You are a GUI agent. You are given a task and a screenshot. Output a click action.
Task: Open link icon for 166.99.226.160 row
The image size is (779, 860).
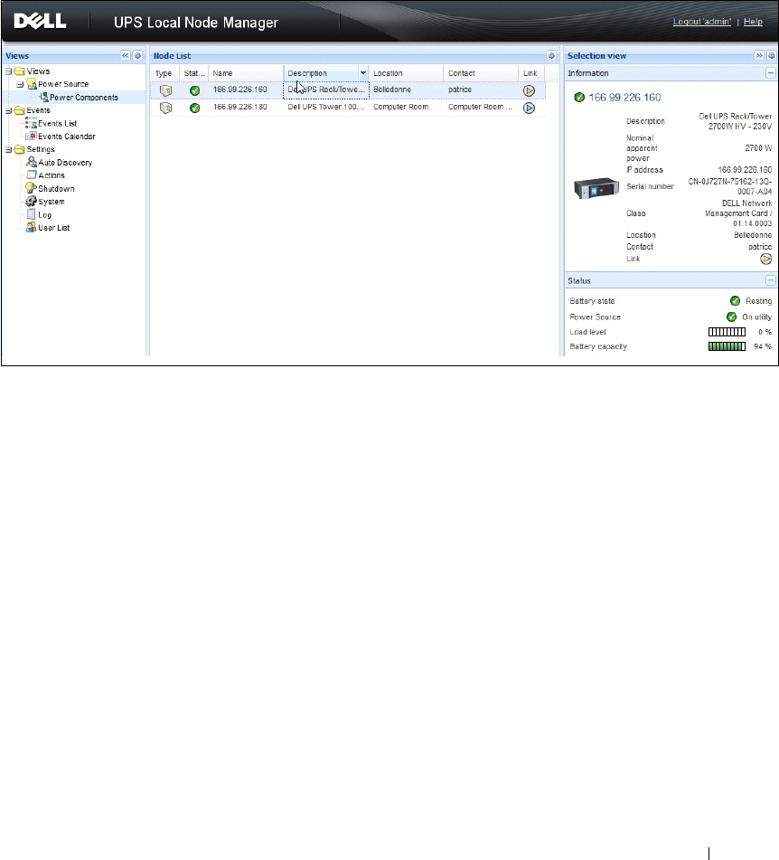529,90
